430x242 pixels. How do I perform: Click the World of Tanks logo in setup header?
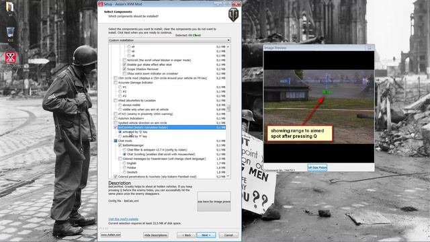coord(233,15)
